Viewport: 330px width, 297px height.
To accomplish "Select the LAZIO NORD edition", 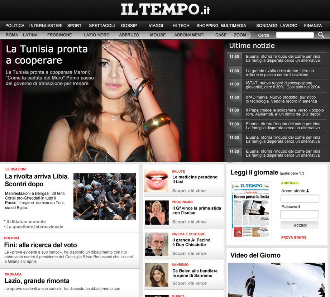I will point(97,35).
